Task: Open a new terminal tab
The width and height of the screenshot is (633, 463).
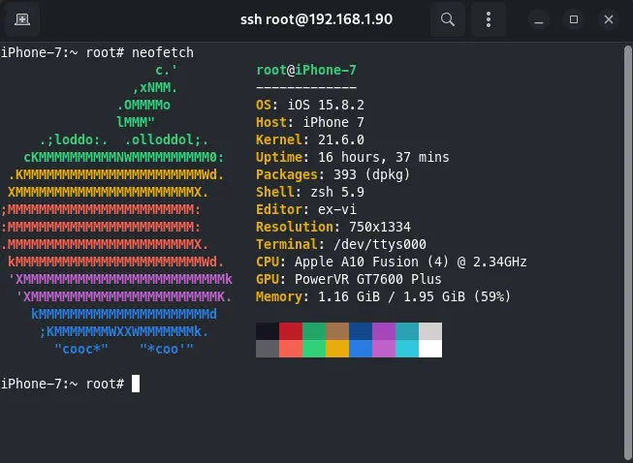Action: click(x=22, y=19)
